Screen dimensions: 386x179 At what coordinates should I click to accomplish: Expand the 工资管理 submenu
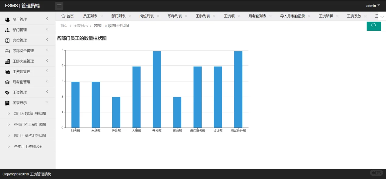(x=47, y=92)
